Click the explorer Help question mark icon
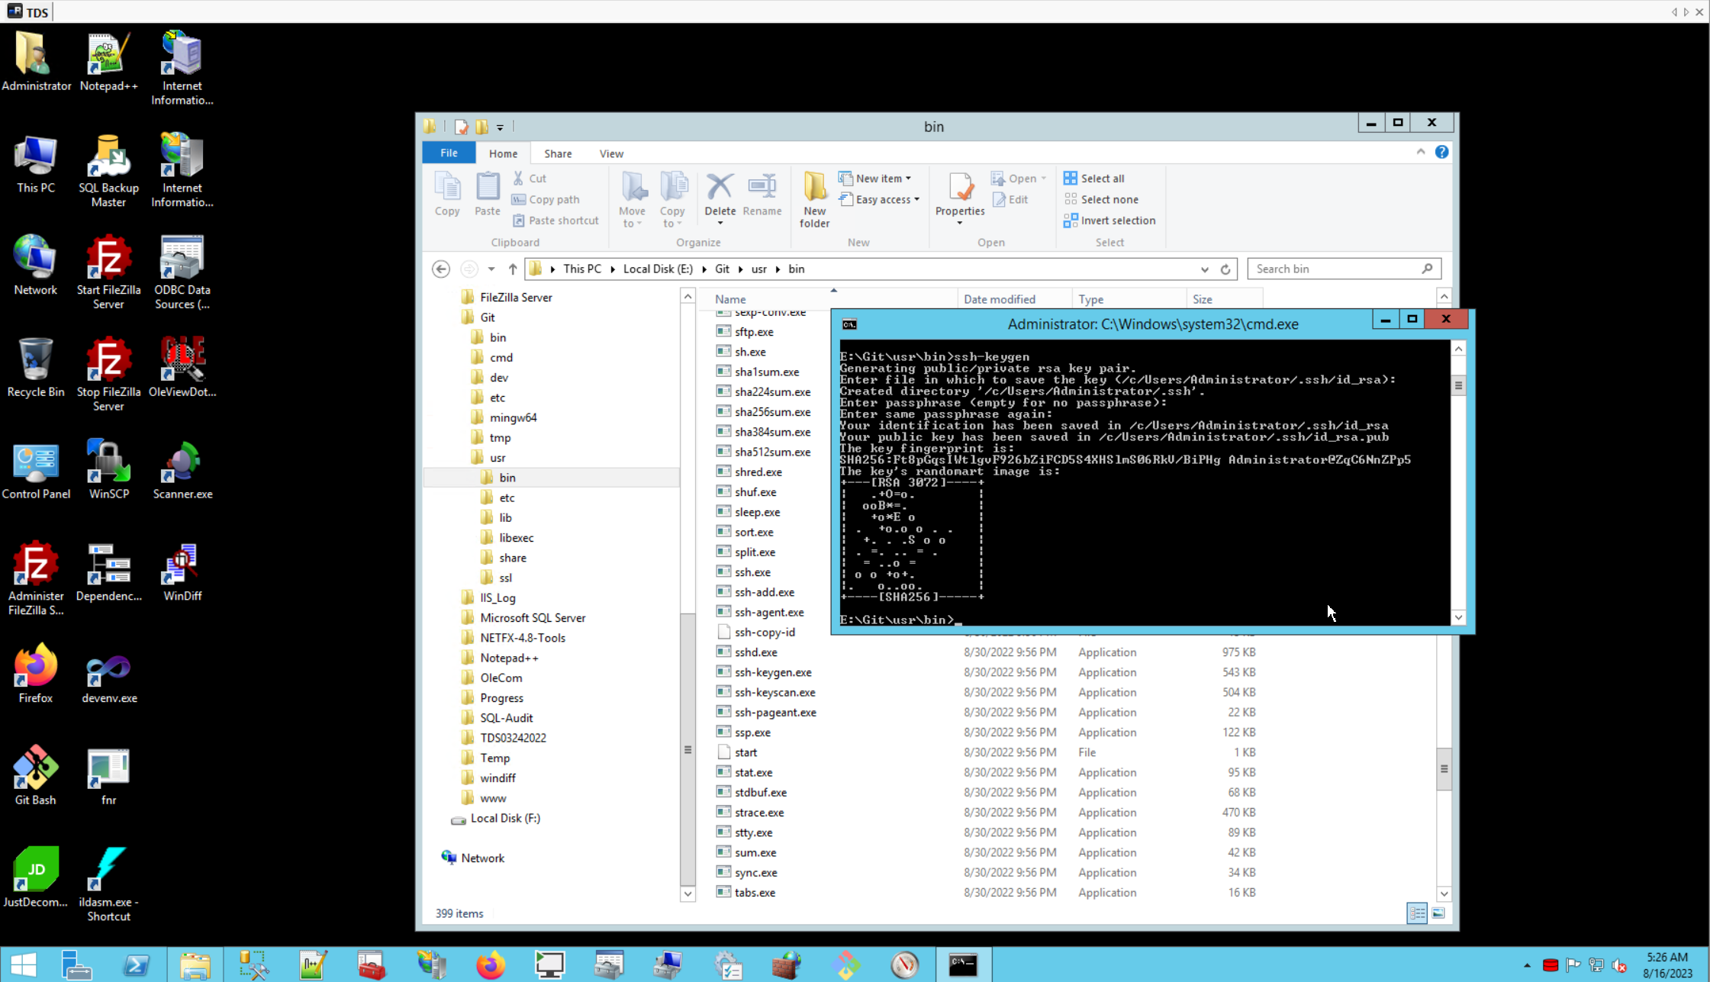Screen dimensions: 1710x982 [x=1441, y=152]
